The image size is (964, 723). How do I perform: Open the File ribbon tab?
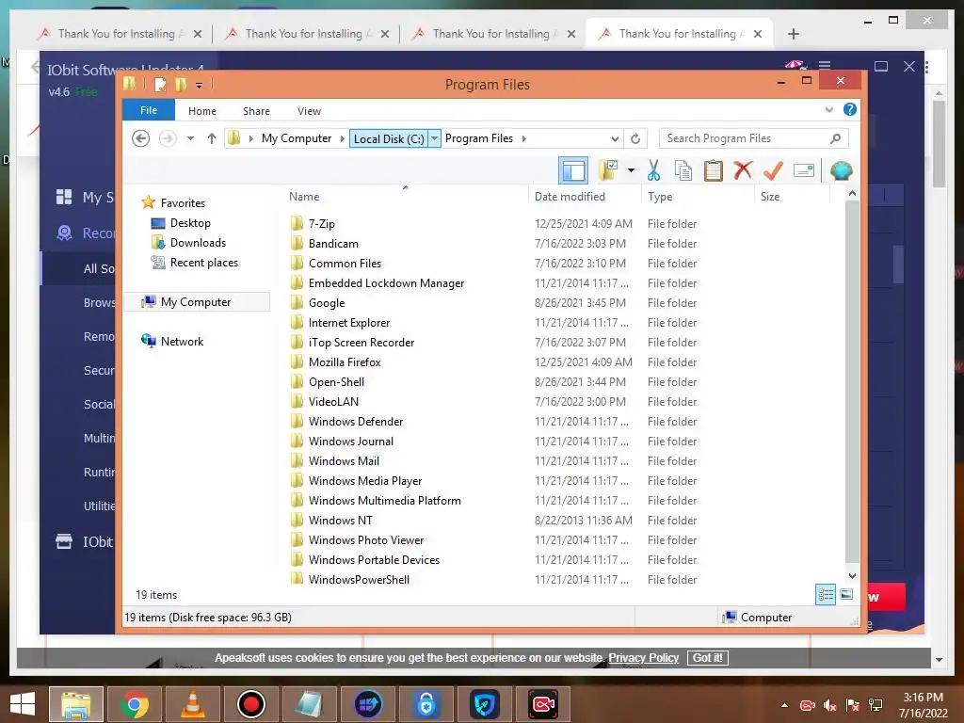coord(149,110)
